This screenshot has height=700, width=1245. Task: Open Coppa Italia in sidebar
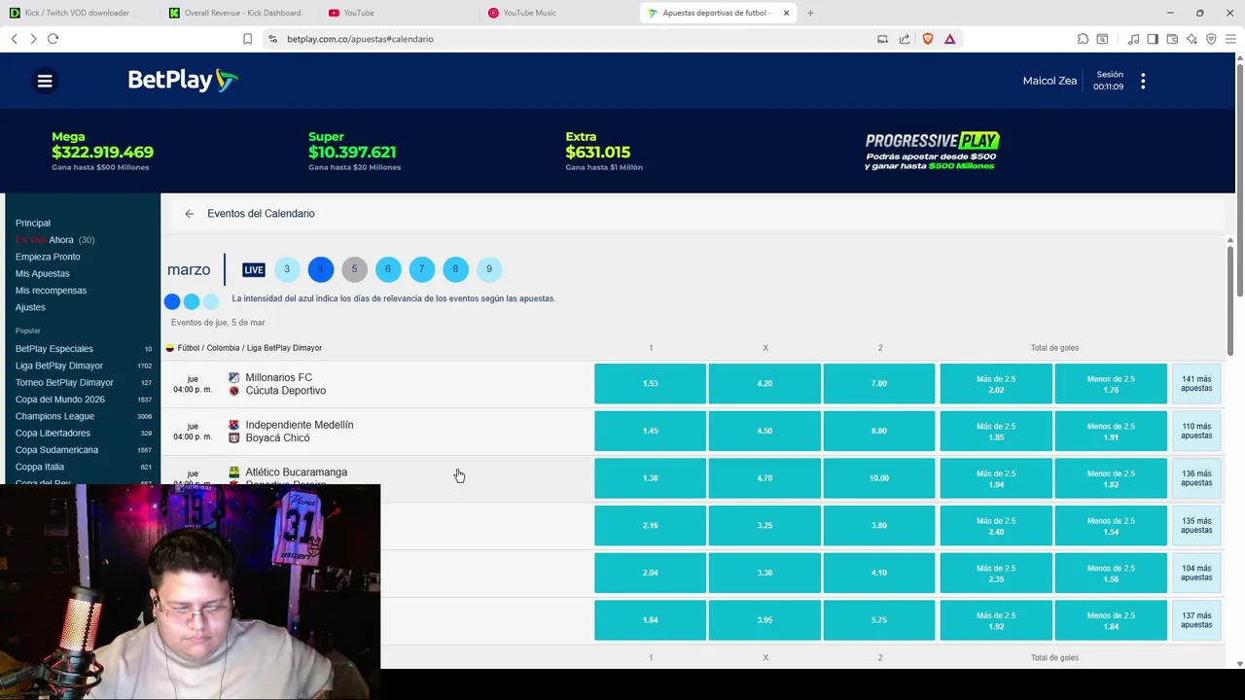[x=40, y=467]
